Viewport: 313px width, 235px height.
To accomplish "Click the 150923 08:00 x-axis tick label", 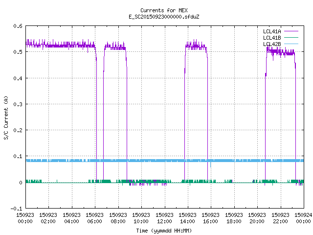I will pyautogui.click(x=118, y=218).
